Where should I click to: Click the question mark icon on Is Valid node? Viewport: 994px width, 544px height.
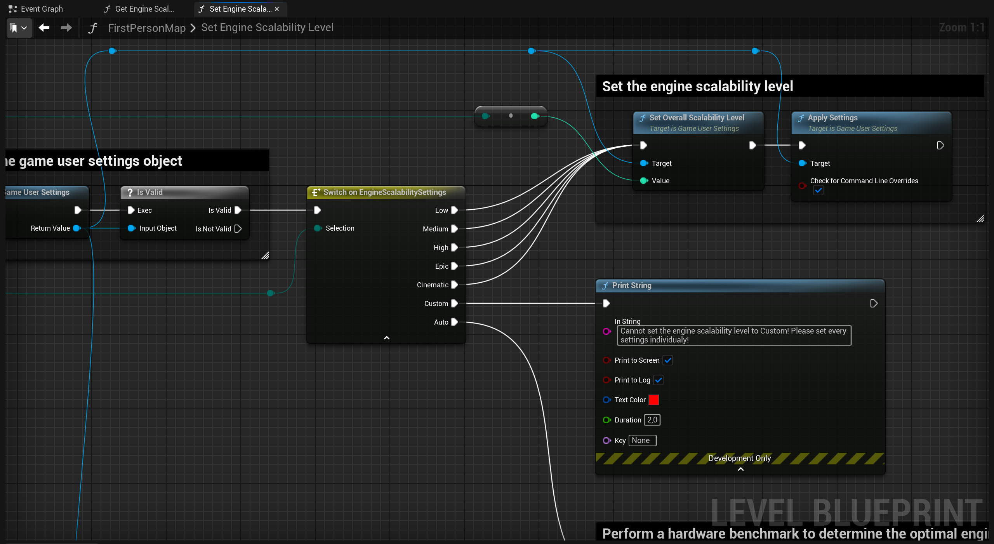[129, 192]
